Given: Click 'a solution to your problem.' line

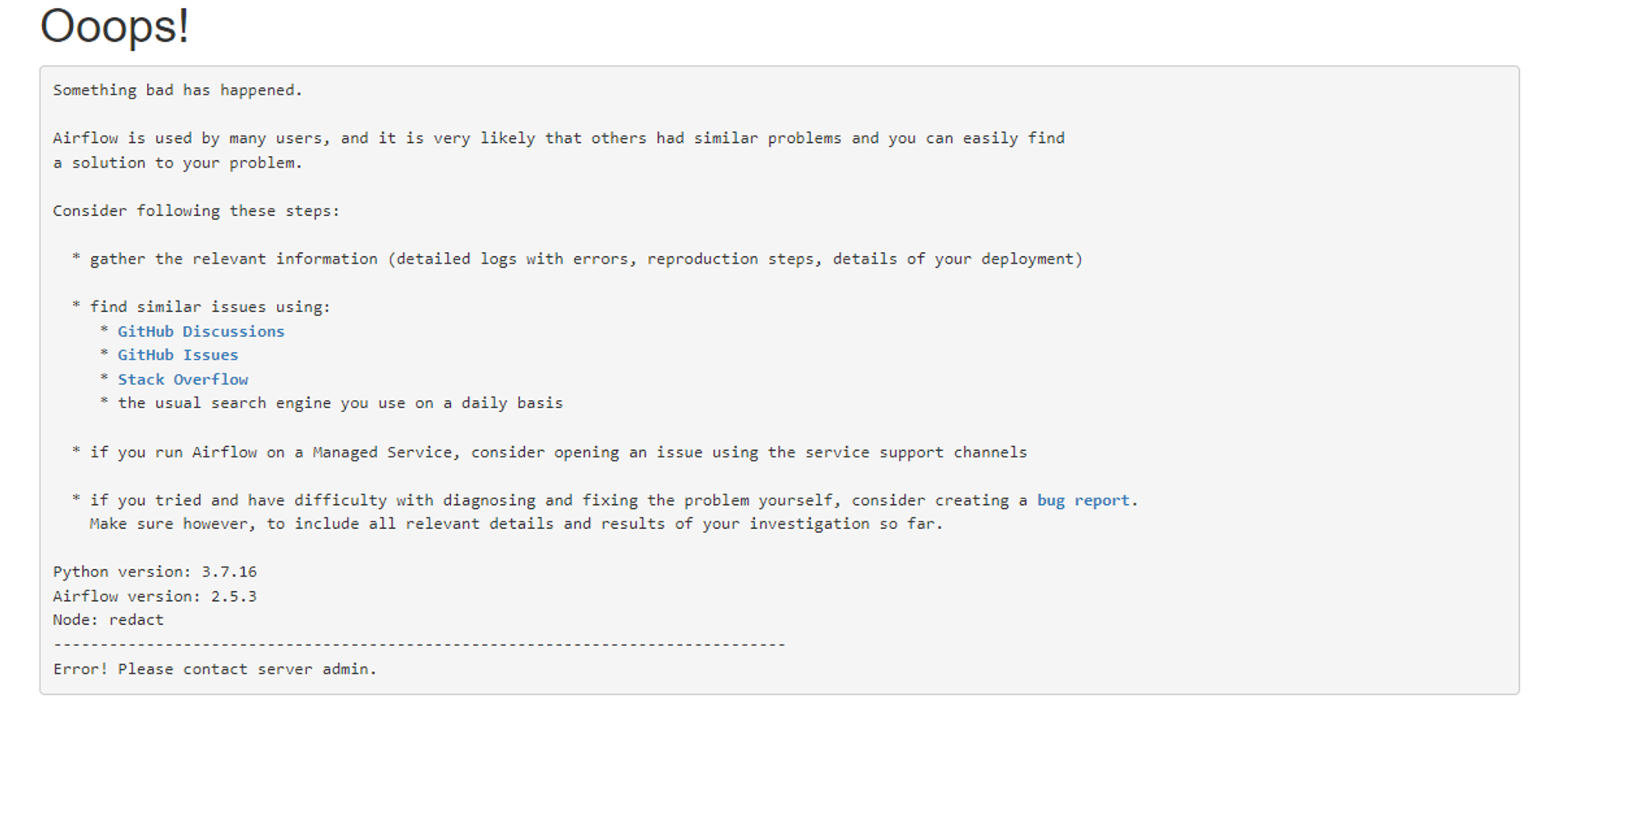Looking at the screenshot, I should tap(177, 163).
